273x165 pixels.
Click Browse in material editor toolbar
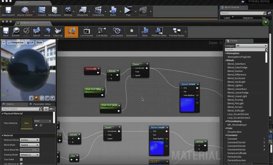click(15, 32)
